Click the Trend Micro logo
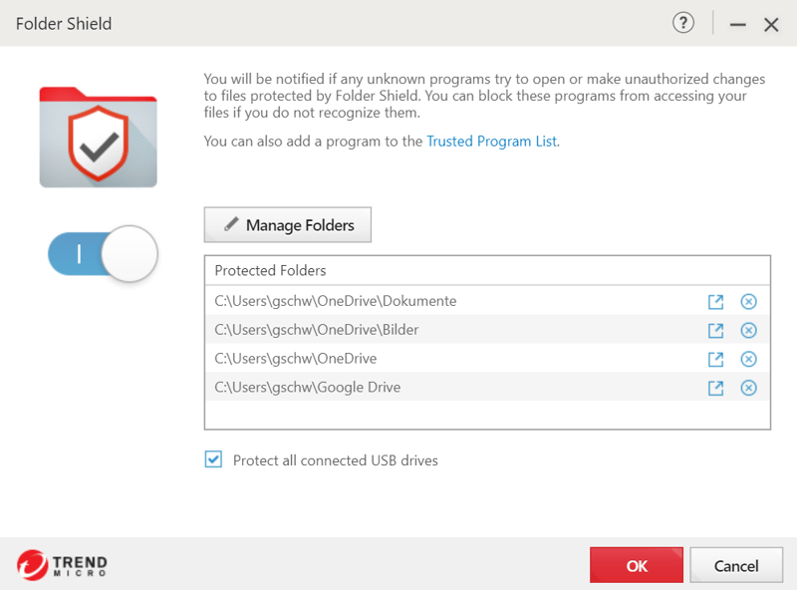797x590 pixels. tap(62, 564)
